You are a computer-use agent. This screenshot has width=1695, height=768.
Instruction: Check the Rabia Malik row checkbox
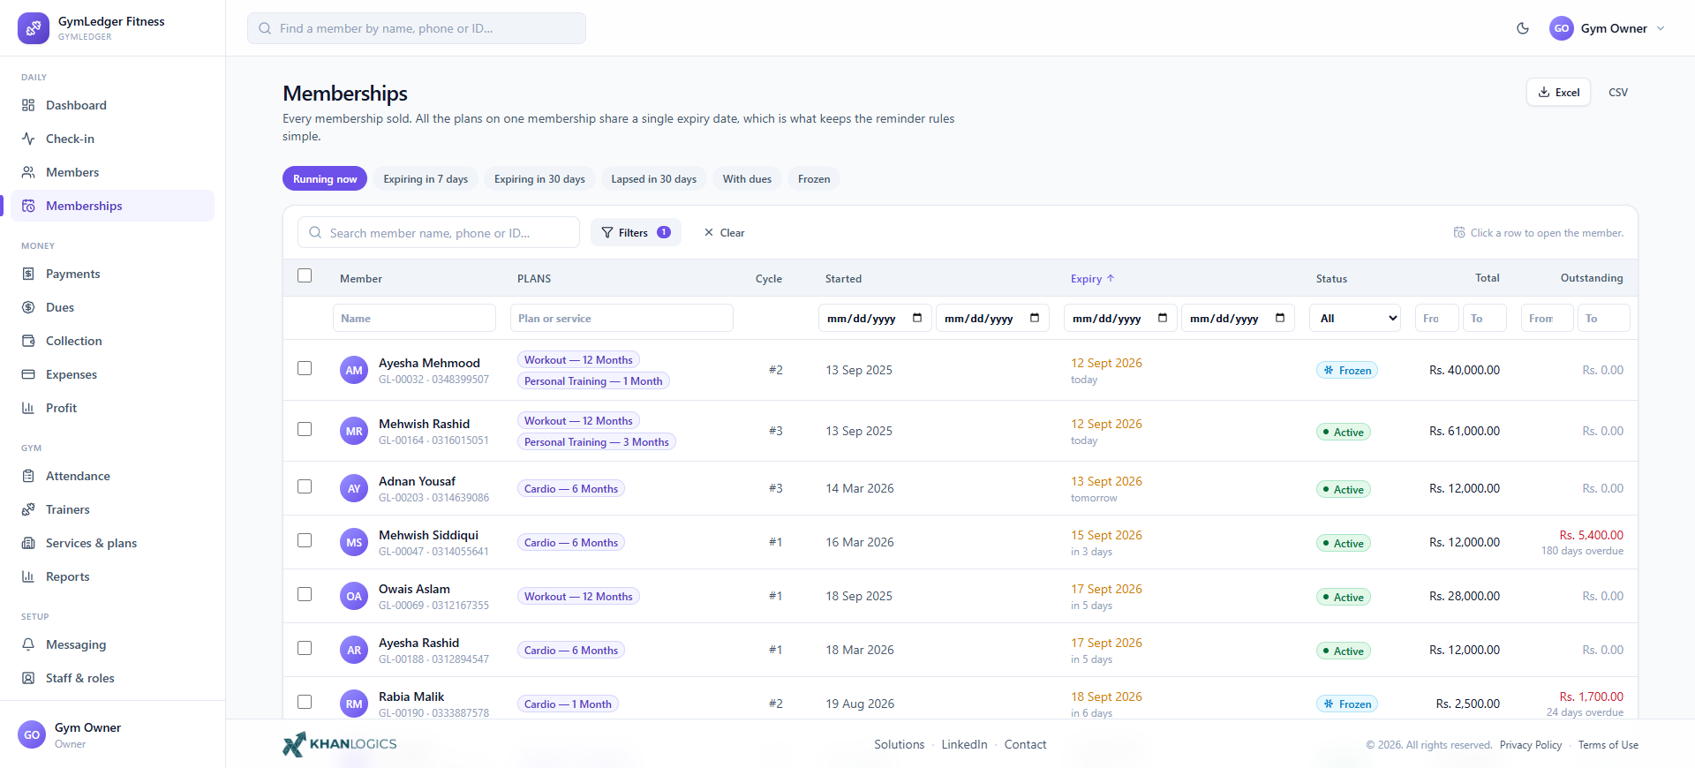305,702
